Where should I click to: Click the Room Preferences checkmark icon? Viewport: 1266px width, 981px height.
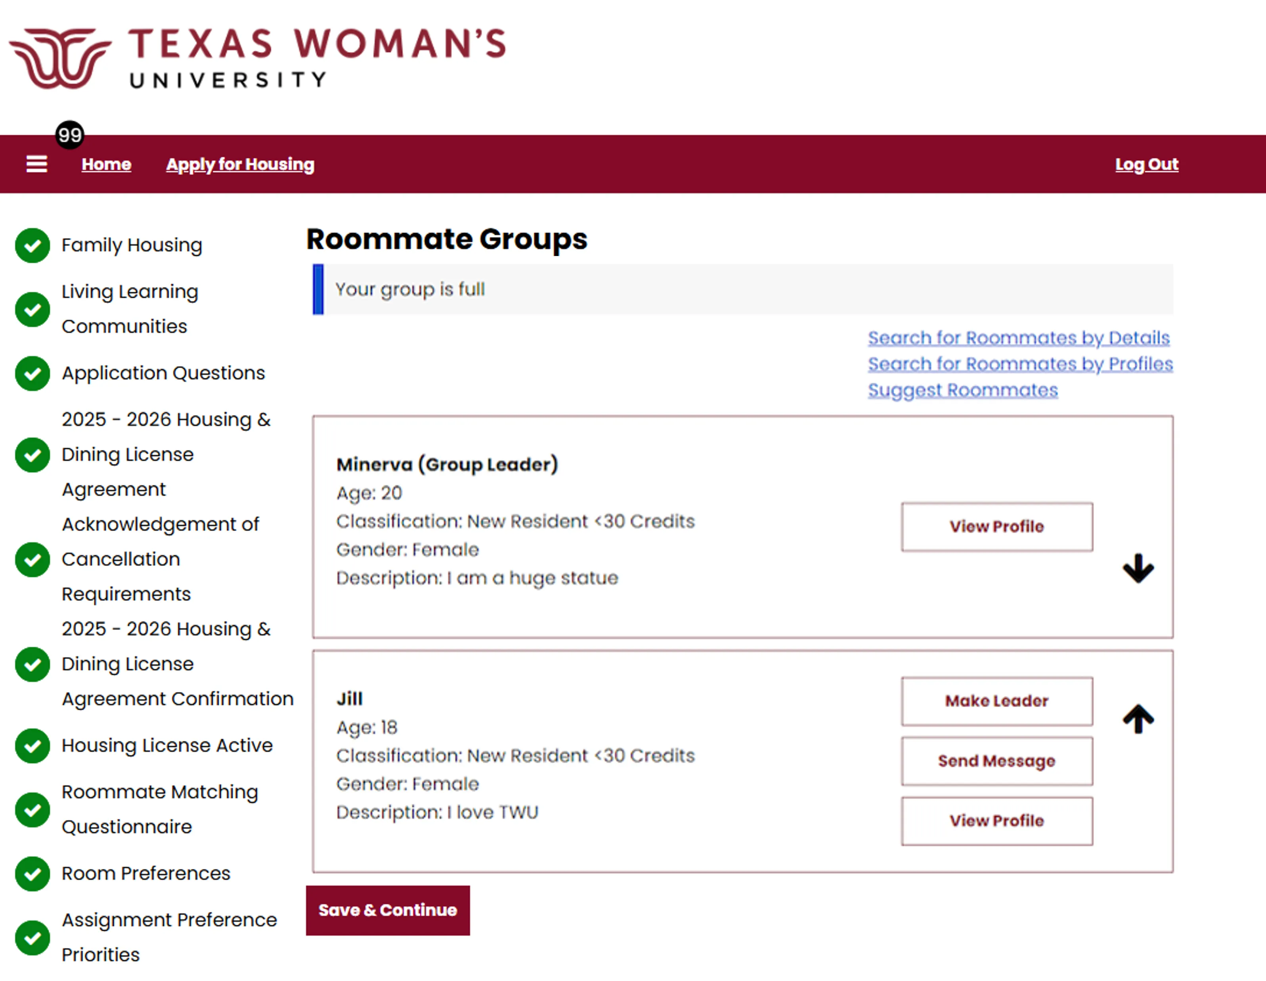point(33,874)
